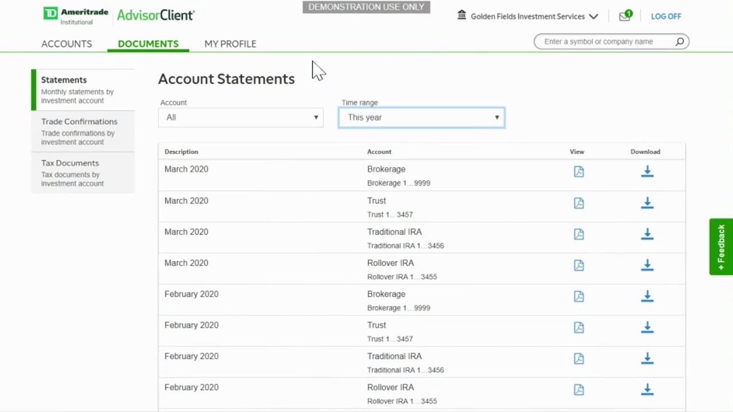The width and height of the screenshot is (733, 412).
Task: Download February 2020 Brokerage statement
Action: point(647,296)
